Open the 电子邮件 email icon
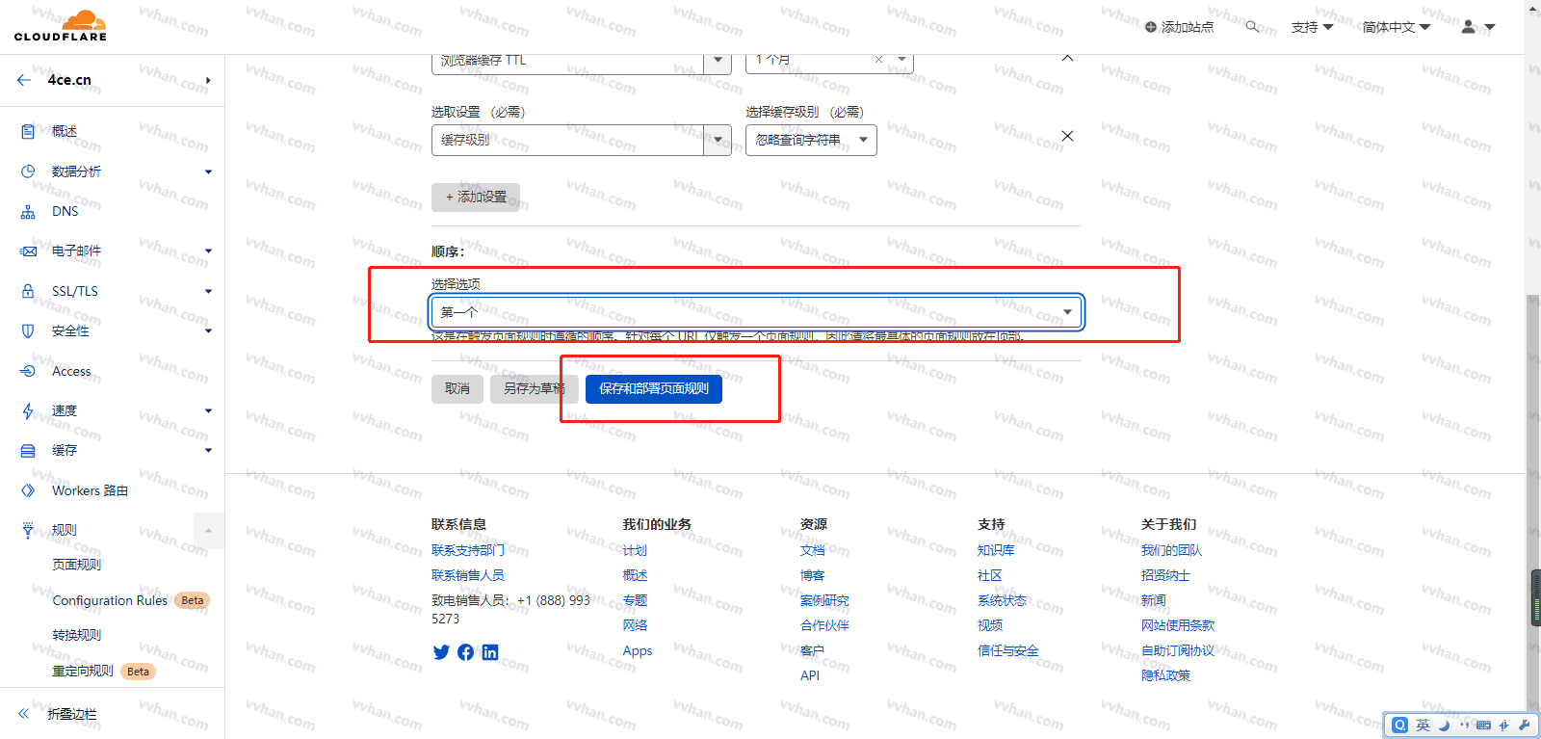Screen dimensions: 1541x739 28,251
